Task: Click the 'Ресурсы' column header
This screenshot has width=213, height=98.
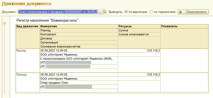Action: pos(139,26)
